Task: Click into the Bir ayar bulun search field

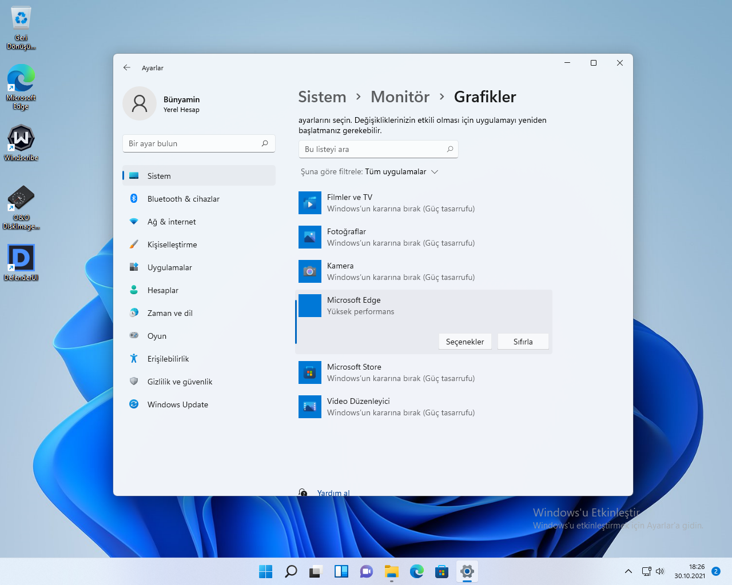Action: 199,143
